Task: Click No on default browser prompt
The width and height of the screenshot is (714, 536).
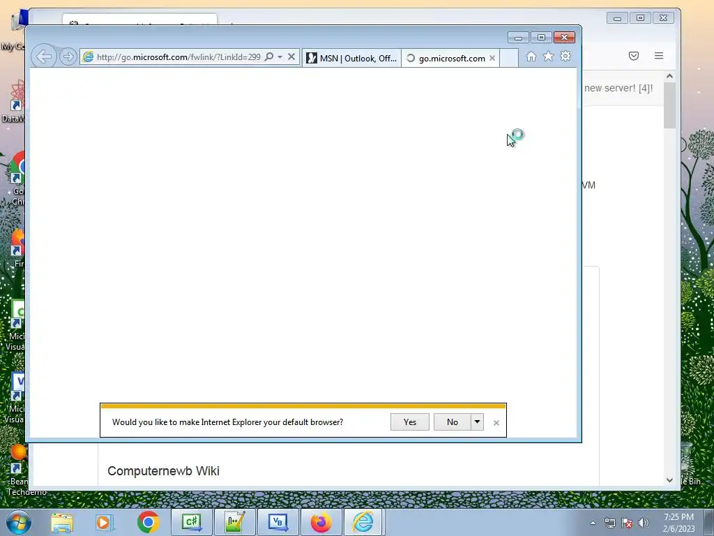Action: tap(452, 422)
